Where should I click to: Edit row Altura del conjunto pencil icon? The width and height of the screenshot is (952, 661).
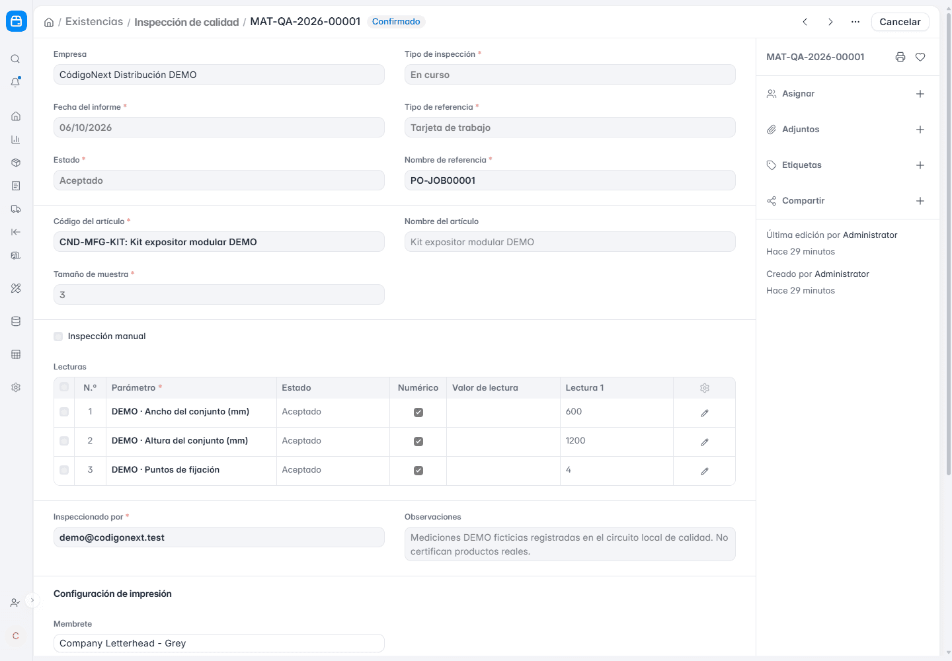(x=705, y=442)
